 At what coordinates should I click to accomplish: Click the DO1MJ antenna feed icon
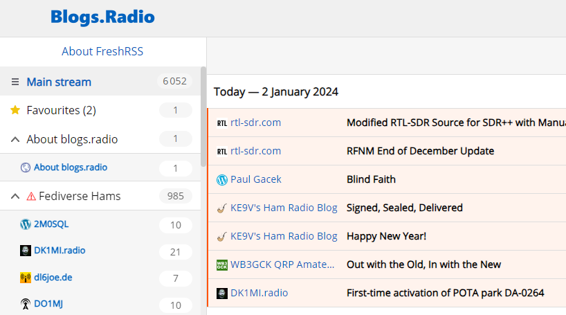26,304
